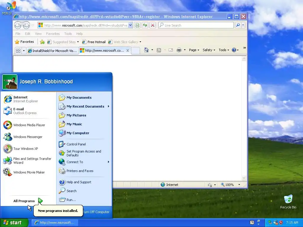
Task: Click the Forward navigation button
Action: (26, 25)
